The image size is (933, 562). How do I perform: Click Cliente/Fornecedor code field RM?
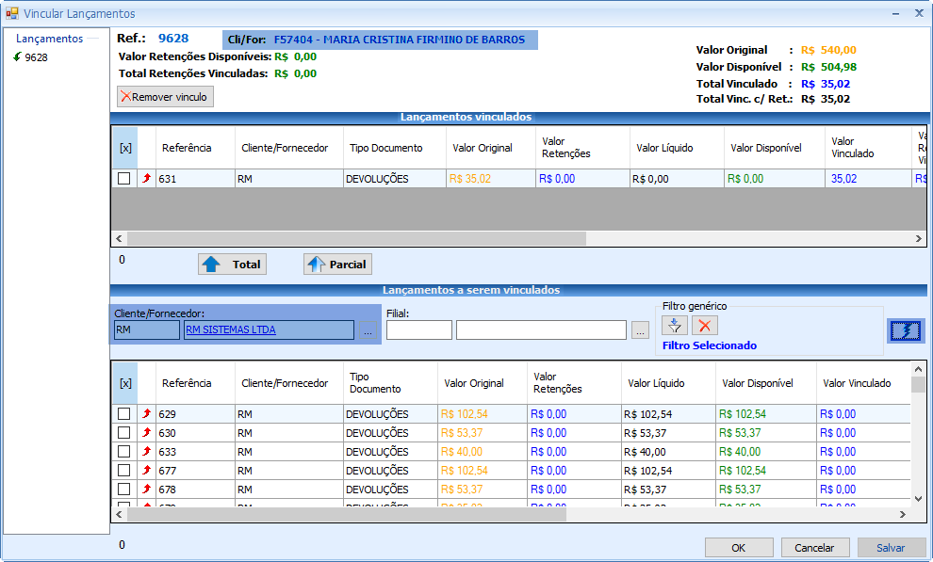click(x=146, y=329)
